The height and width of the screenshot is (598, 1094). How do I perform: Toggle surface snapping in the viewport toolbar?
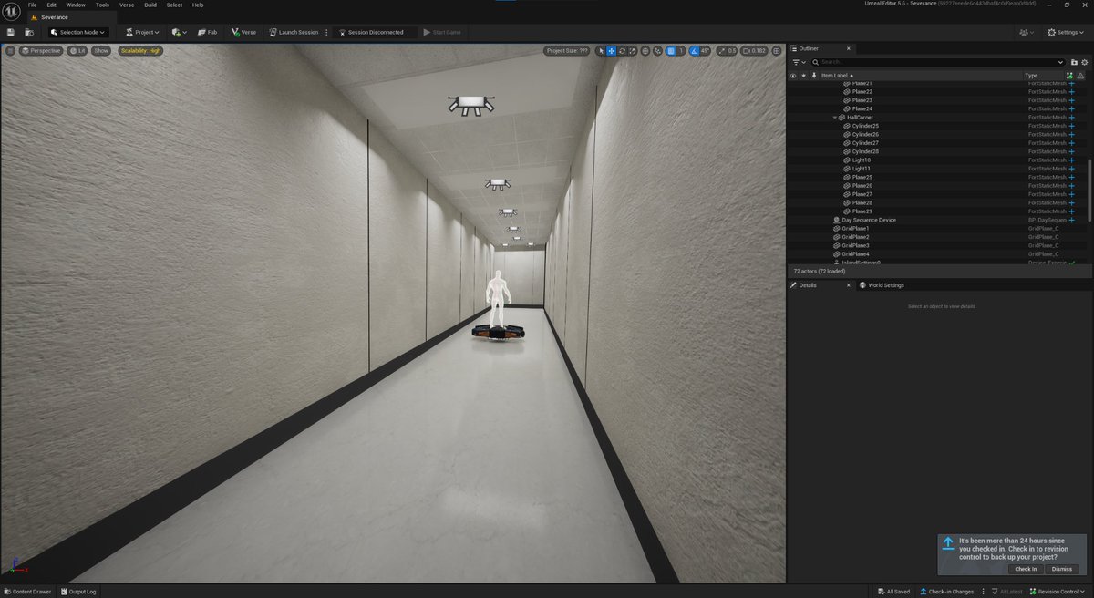[x=657, y=51]
